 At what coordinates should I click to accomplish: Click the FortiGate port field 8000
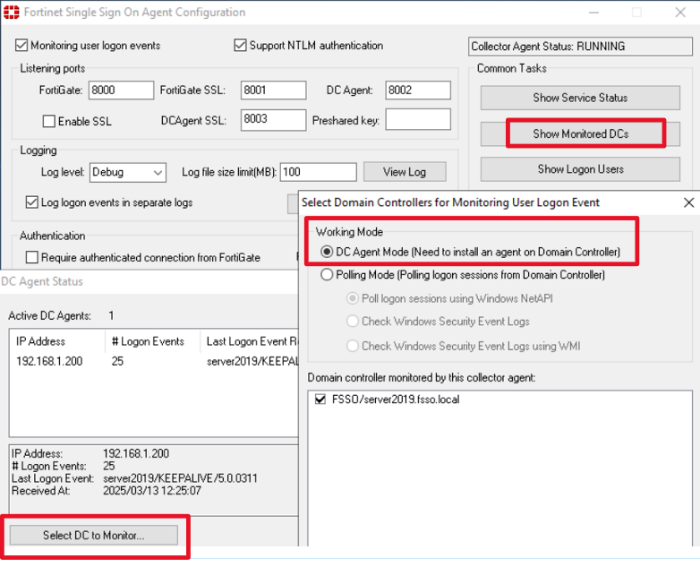(x=121, y=90)
